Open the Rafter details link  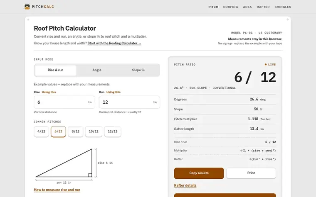click(x=185, y=185)
